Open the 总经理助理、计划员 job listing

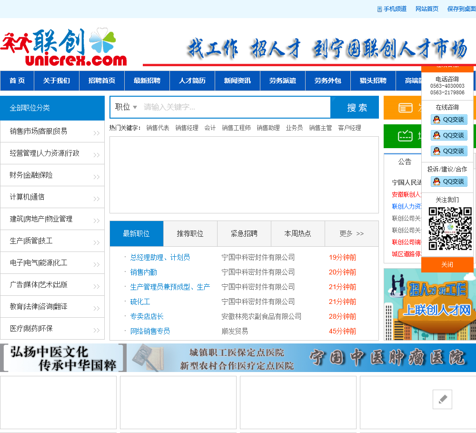160,257
